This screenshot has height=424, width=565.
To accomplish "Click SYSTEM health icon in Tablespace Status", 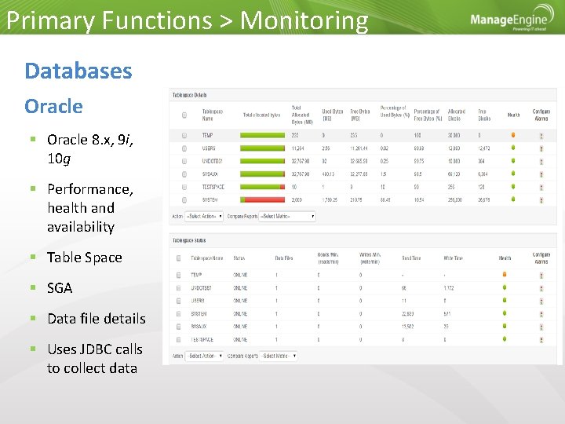I will click(505, 313).
